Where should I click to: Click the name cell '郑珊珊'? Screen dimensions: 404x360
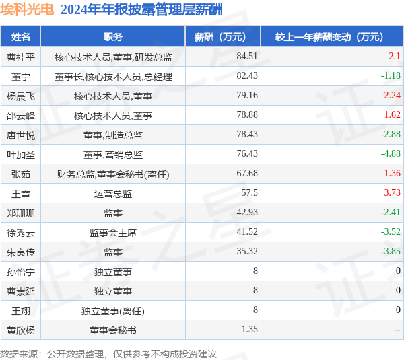(21, 213)
